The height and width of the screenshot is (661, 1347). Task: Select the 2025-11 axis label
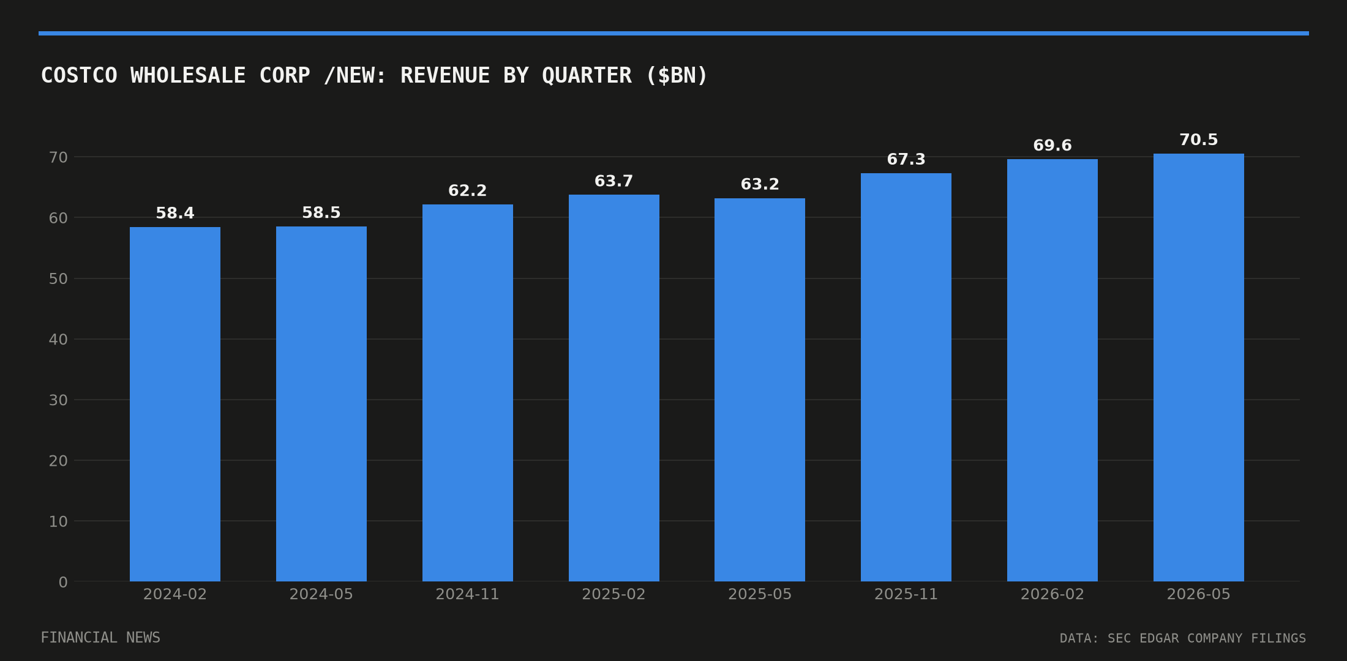click(x=906, y=594)
